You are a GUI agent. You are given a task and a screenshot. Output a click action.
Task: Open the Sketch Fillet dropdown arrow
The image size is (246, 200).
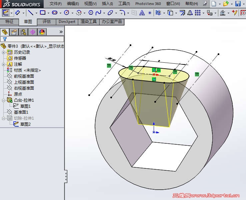[128, 13]
